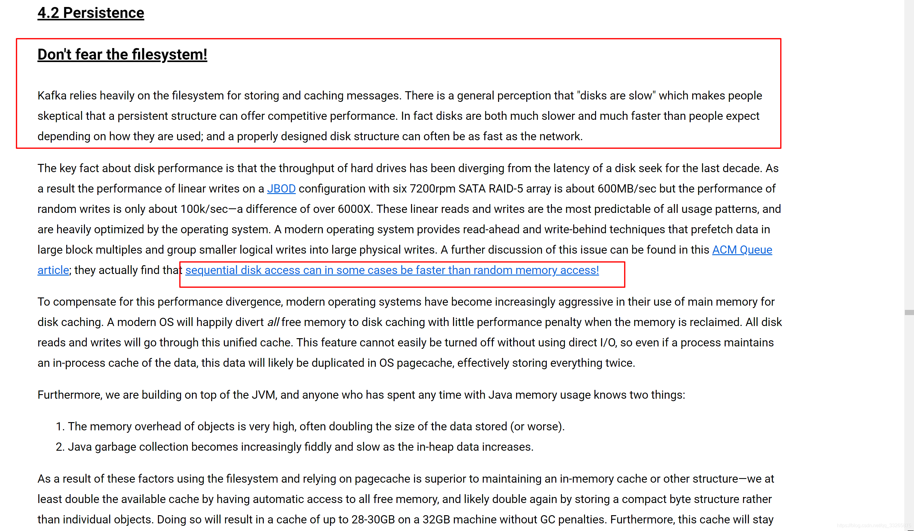Click scrollbar track below the thumb

tap(909, 417)
